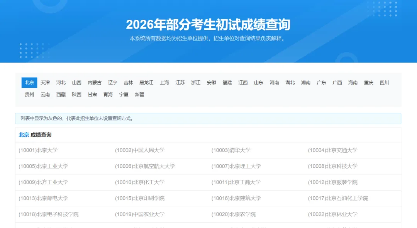Select the 吉林 province tab
This screenshot has width=417, height=228.
pos(128,83)
